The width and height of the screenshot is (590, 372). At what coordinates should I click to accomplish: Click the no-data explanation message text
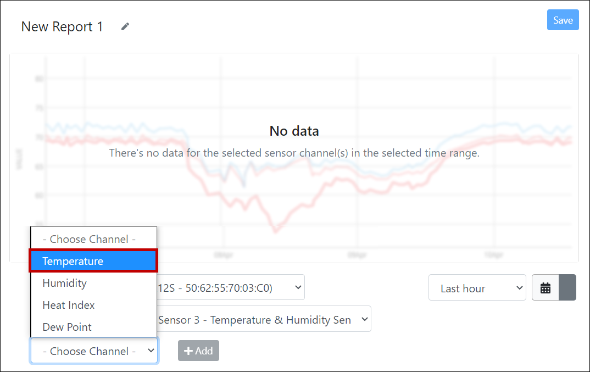[x=294, y=153]
